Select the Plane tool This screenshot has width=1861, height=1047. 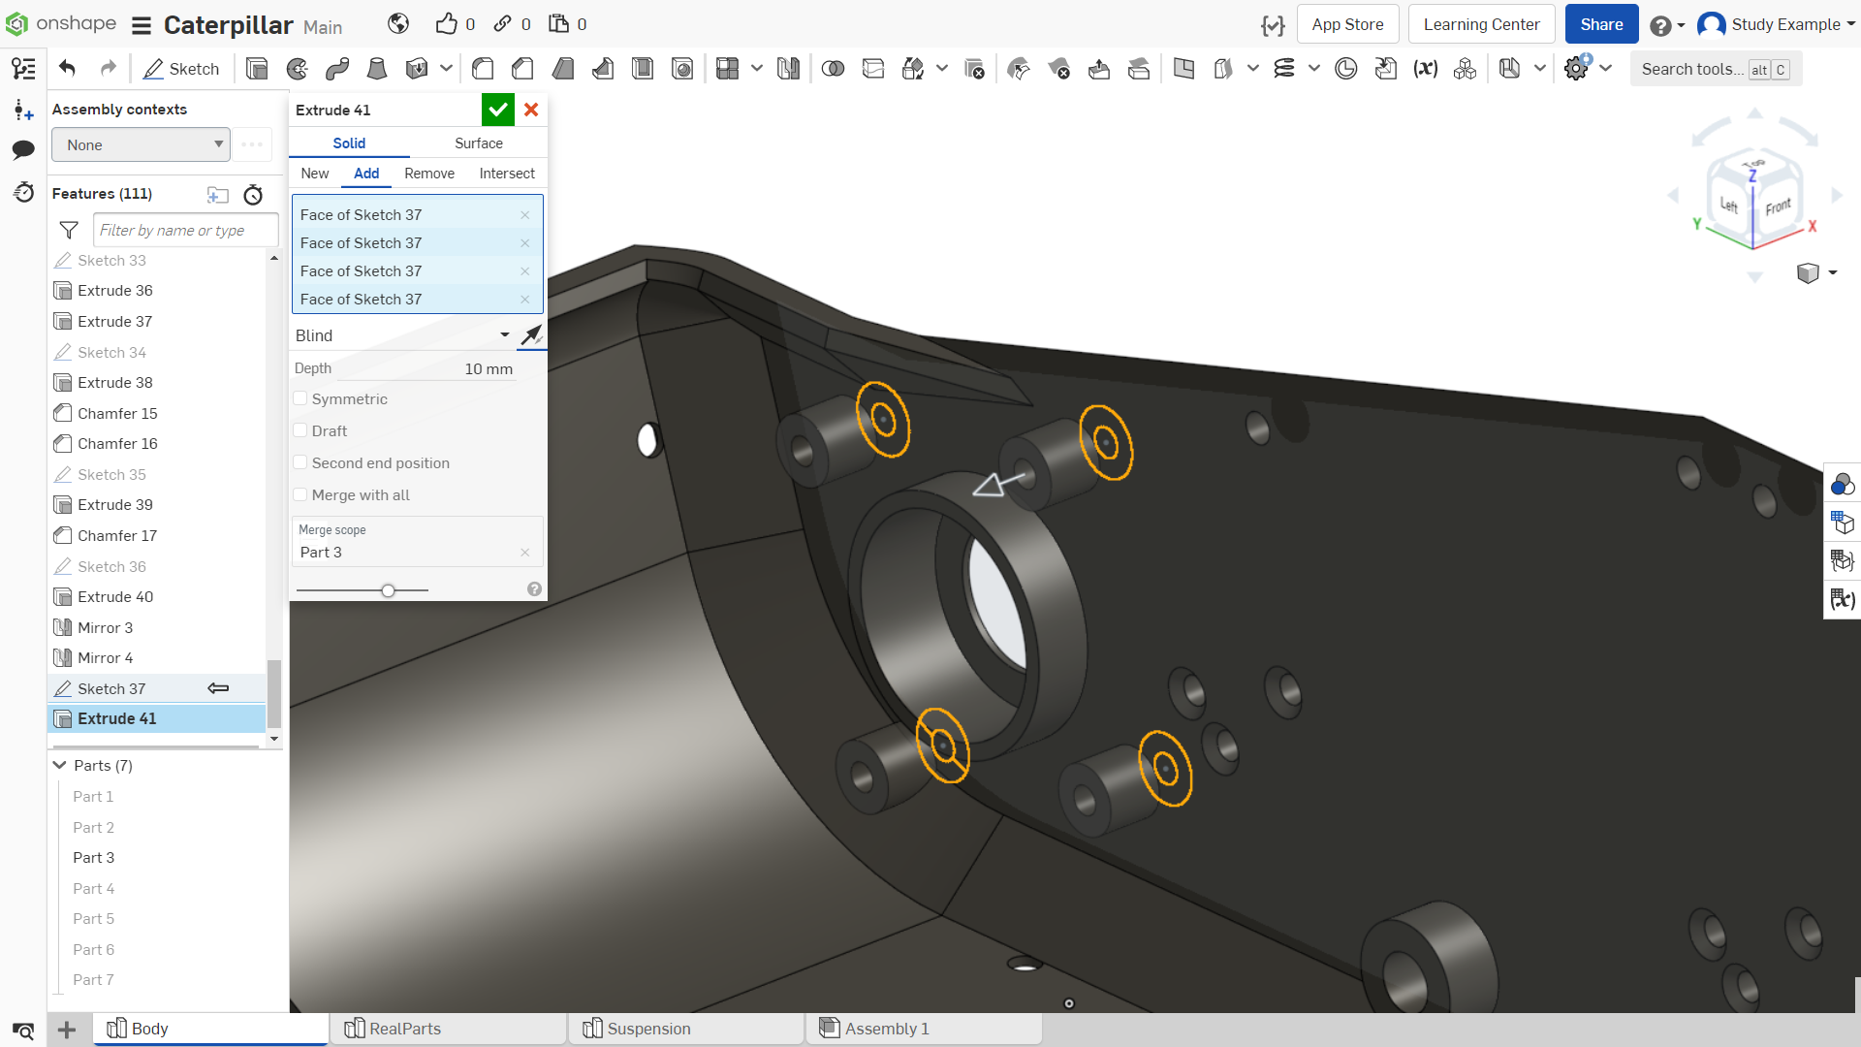coord(1183,69)
